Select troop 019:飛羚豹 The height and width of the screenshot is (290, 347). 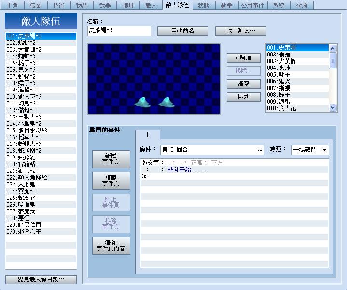tap(41, 157)
